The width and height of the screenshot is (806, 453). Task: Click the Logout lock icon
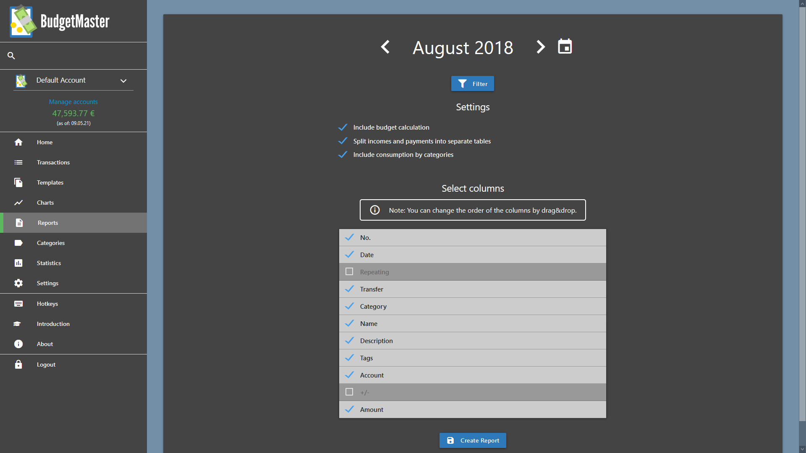pos(18,364)
